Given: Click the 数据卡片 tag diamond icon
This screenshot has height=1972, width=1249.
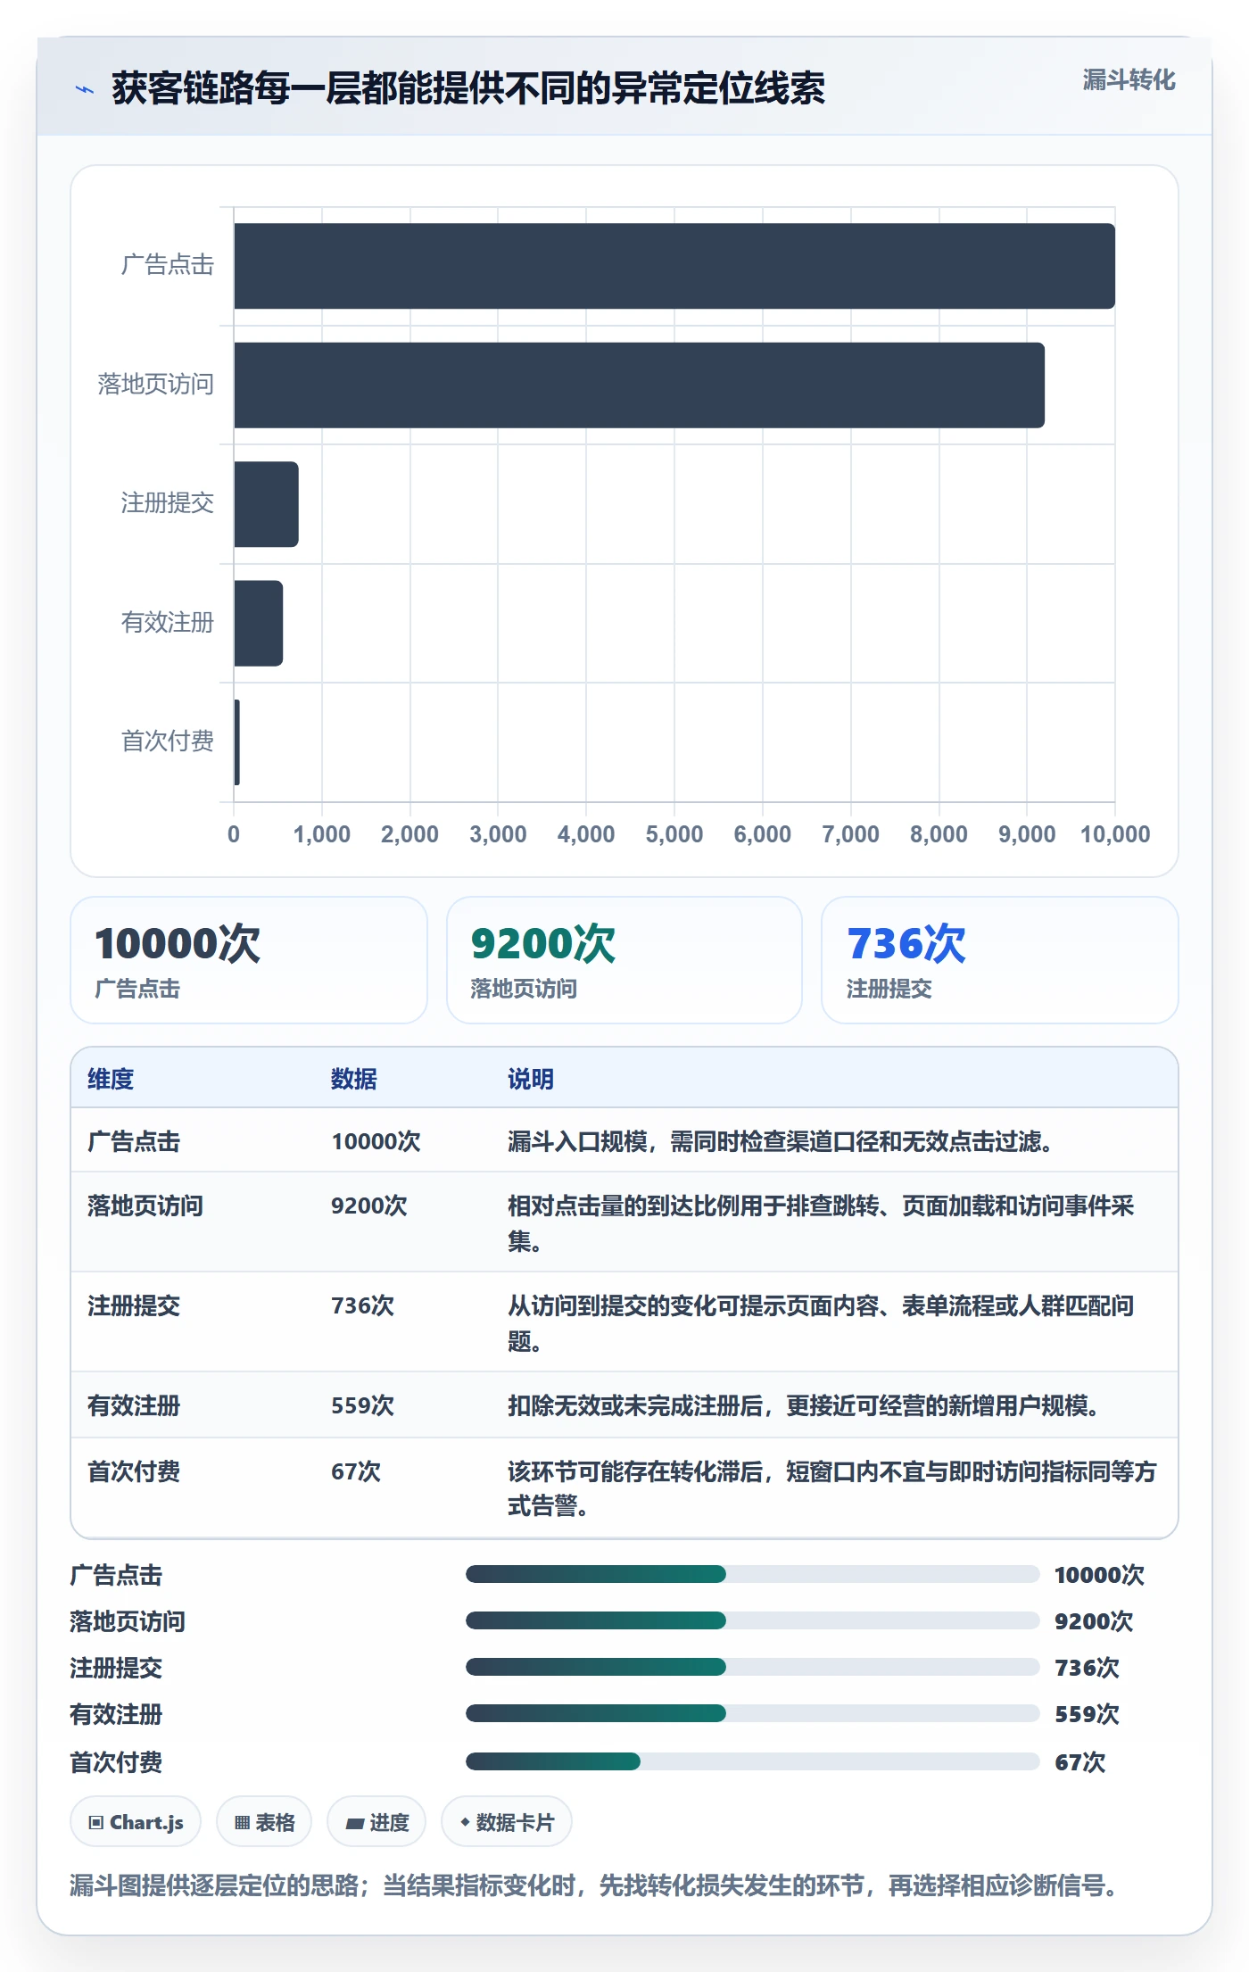Looking at the screenshot, I should click(x=465, y=1822).
